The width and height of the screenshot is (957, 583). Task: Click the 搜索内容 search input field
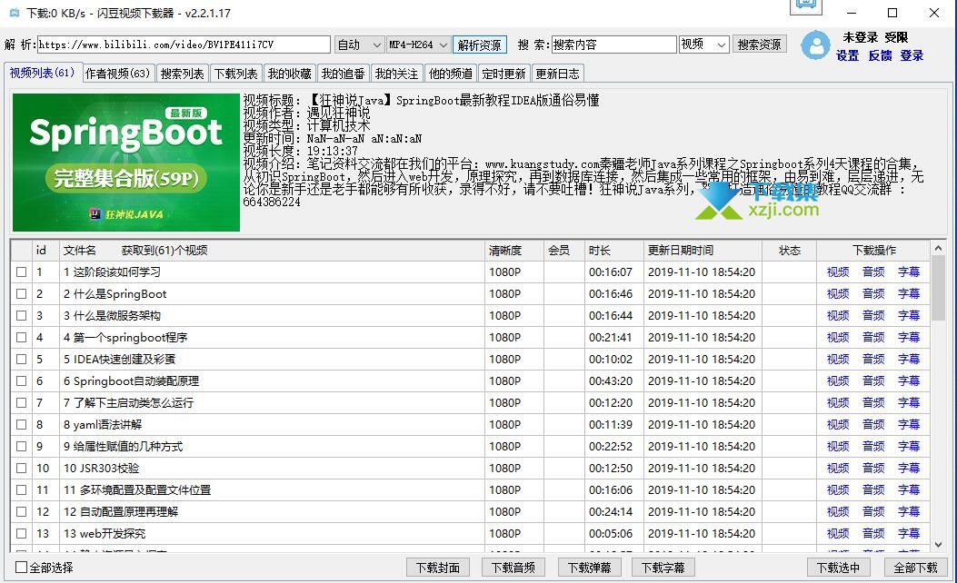pos(614,44)
